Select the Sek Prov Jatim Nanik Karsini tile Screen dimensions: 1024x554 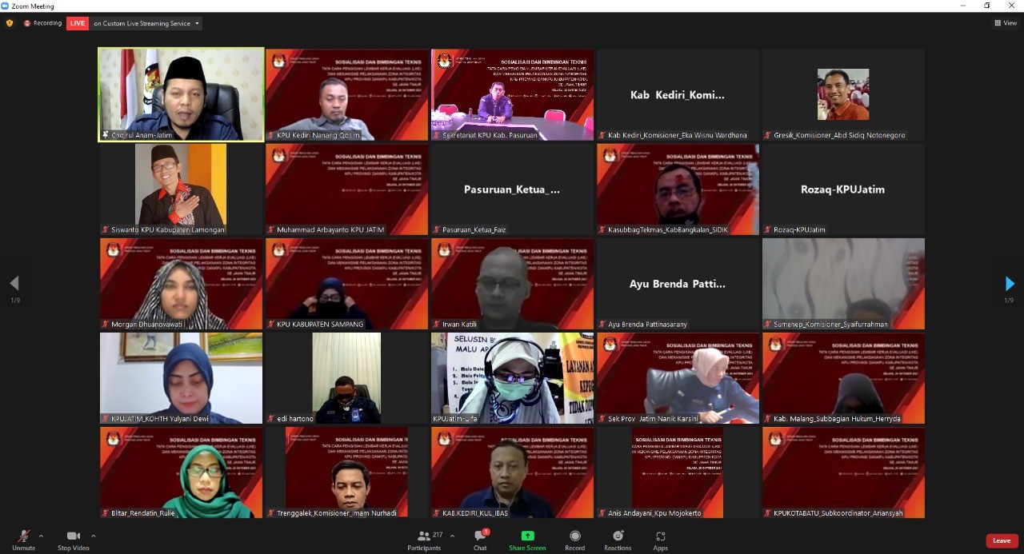(678, 378)
